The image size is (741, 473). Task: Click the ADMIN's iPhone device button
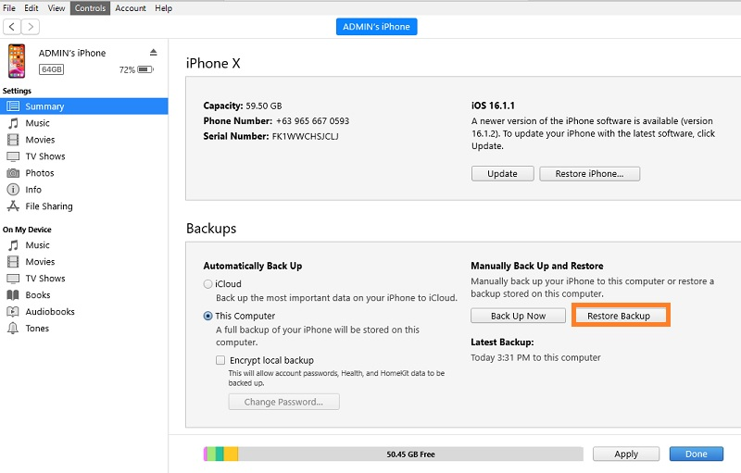(376, 27)
